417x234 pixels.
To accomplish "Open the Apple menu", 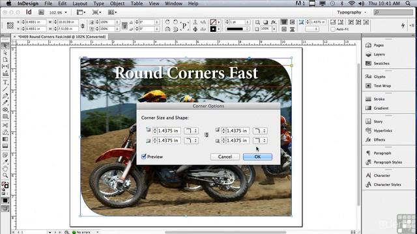I will pos(8,3).
